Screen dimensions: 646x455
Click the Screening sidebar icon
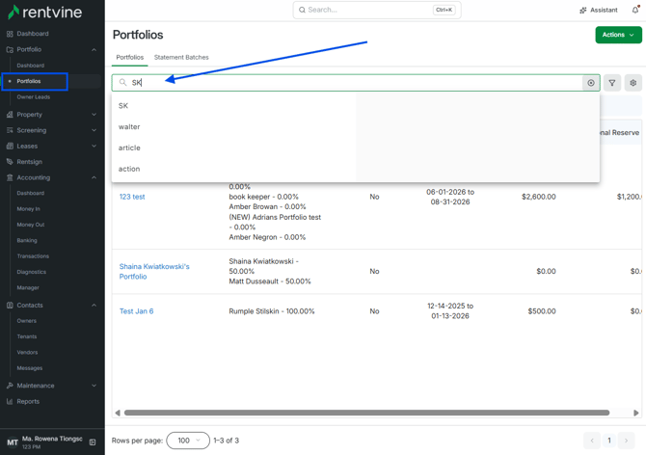(x=10, y=130)
